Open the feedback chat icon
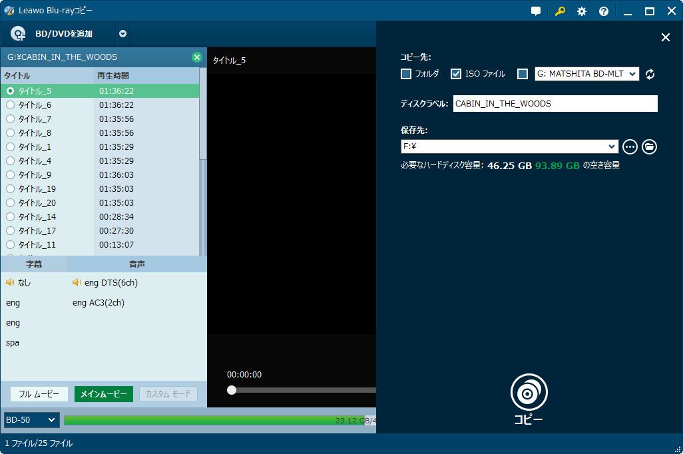This screenshot has height=454, width=683. tap(536, 11)
